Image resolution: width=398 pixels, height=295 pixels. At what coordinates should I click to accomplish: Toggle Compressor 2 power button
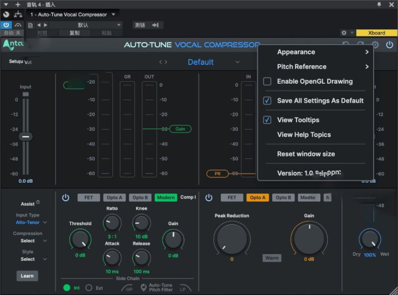[x=208, y=198]
